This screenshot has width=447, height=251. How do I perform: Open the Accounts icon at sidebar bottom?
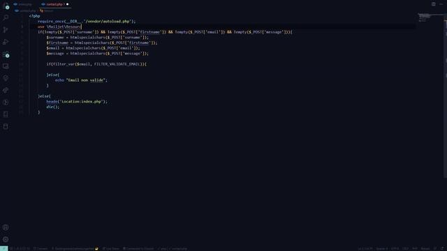(x=6, y=227)
